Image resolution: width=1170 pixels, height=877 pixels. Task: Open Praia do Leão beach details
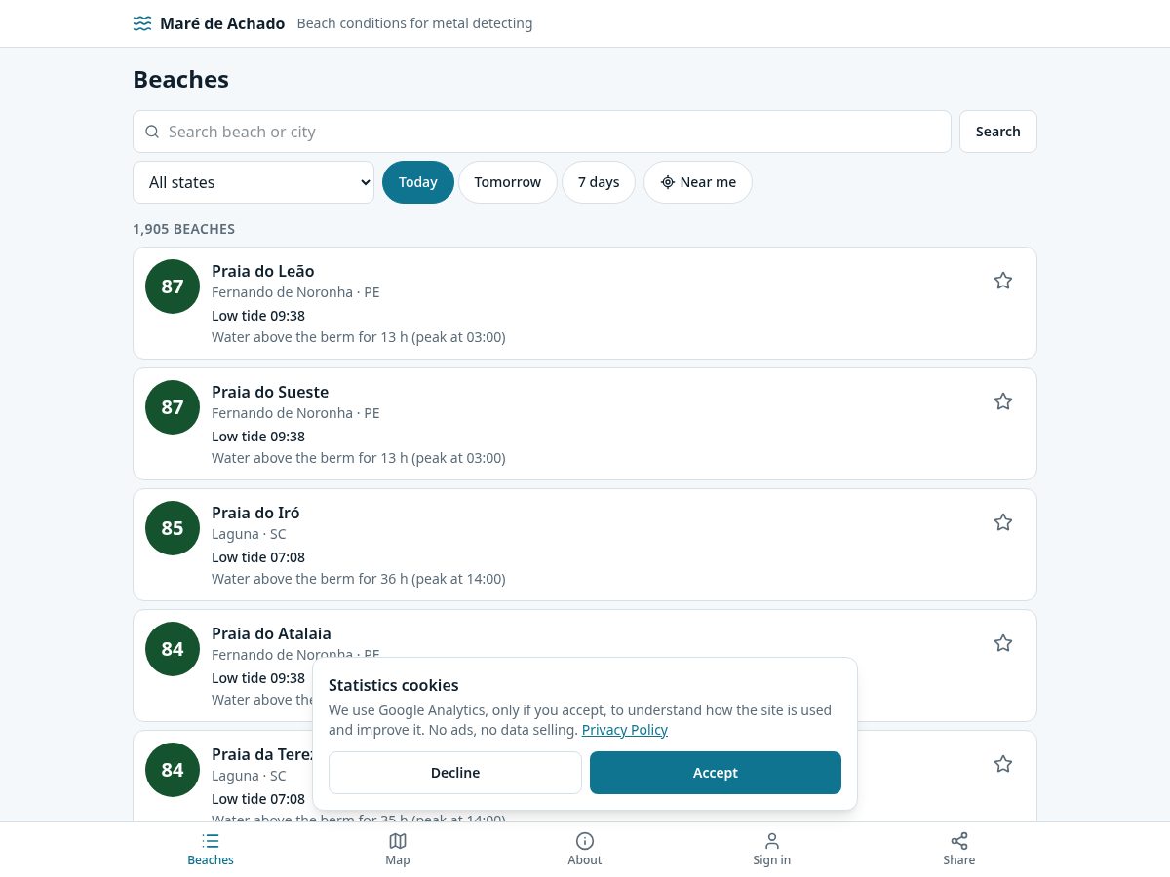tap(585, 303)
